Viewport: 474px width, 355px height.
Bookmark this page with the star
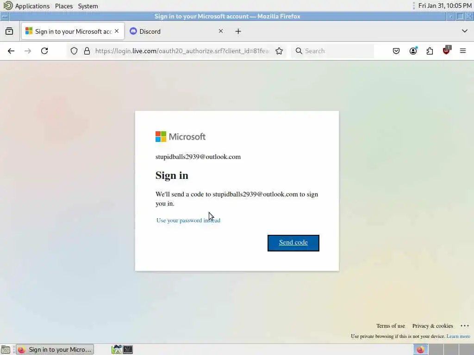coord(279,51)
